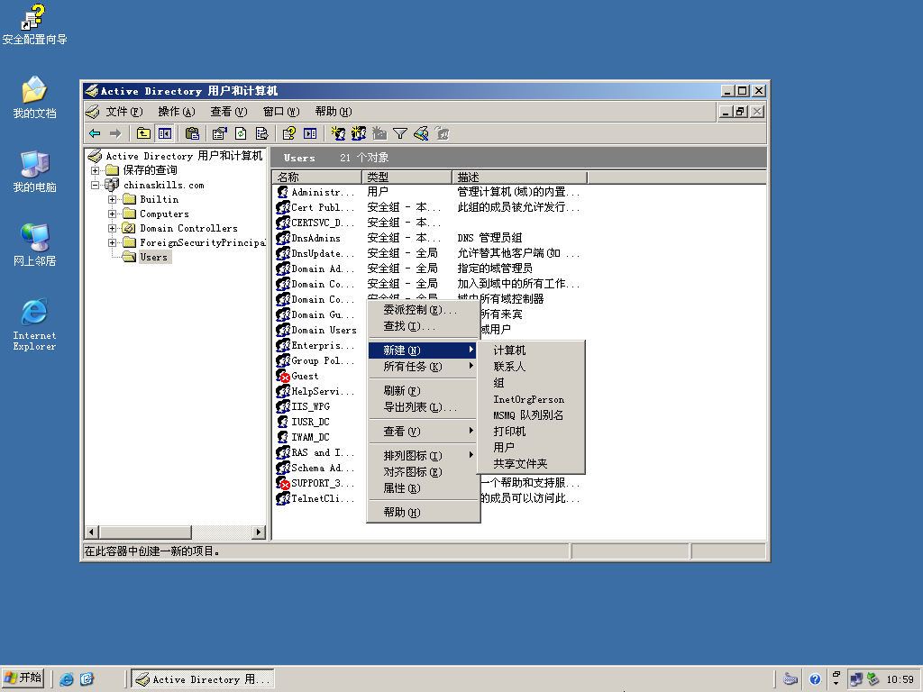This screenshot has height=692, width=923.
Task: Click the Active Directory taskbar button
Action: pyautogui.click(x=202, y=679)
